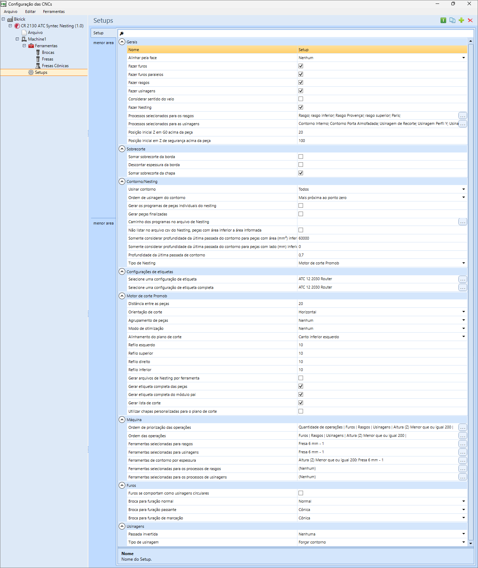This screenshot has width=478, height=568.
Task: Open the Broca para furação passante dropdown
Action: click(464, 510)
